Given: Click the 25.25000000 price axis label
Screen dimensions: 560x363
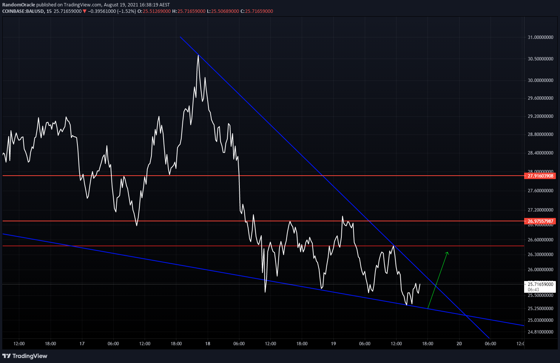Looking at the screenshot, I should (x=540, y=309).
